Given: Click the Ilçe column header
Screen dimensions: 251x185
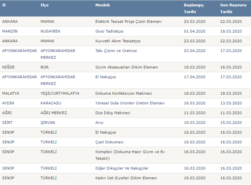Looking at the screenshot, I should coord(45,5).
